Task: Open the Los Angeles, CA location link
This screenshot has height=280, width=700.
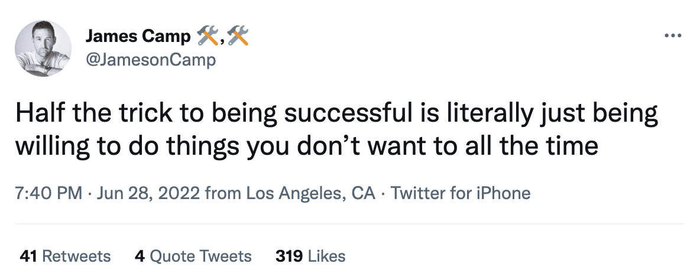Action: click(x=310, y=193)
